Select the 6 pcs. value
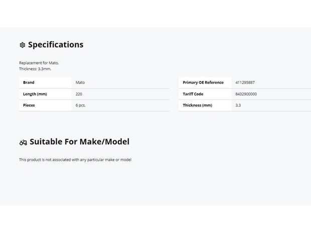 click(81, 105)
